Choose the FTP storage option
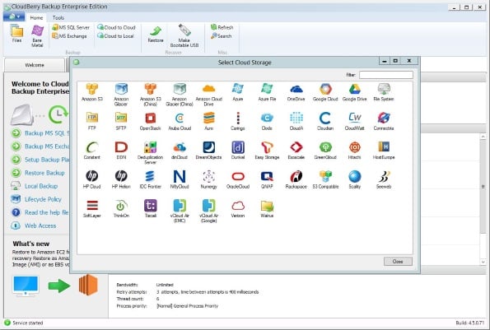Image resolution: width=490 pixels, height=330 pixels. coord(92,121)
